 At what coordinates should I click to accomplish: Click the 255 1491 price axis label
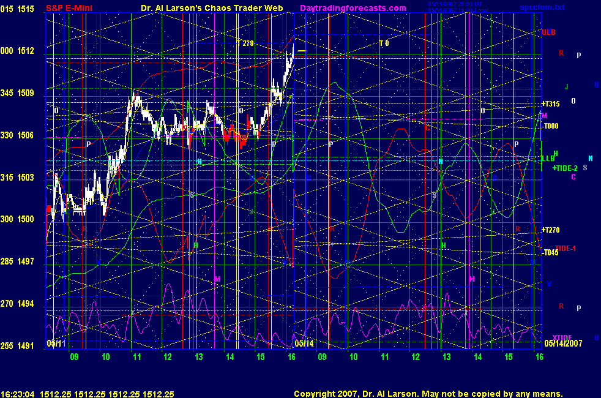(17, 346)
